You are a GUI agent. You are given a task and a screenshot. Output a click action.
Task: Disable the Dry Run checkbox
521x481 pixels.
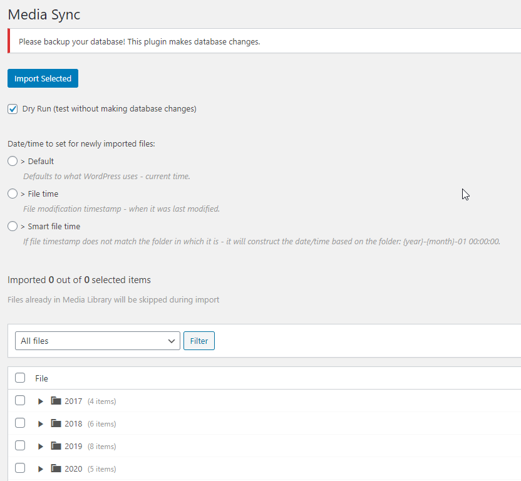tap(13, 108)
